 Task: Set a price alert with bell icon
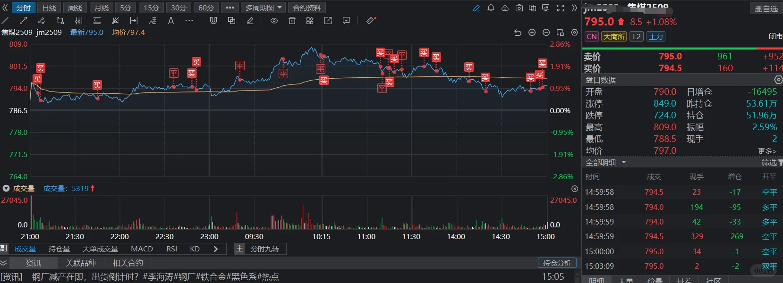click(x=491, y=8)
